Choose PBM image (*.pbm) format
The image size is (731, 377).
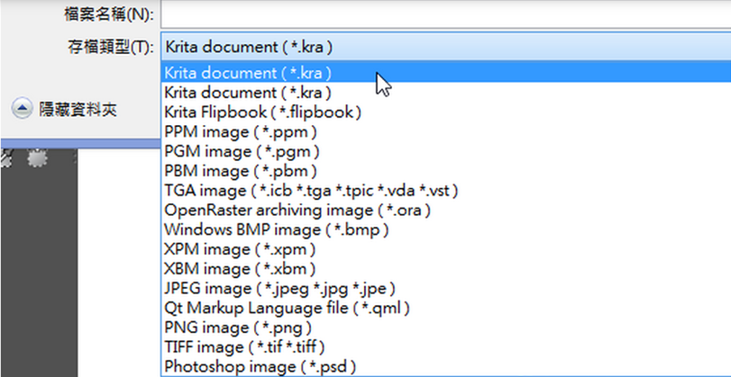pos(445,171)
